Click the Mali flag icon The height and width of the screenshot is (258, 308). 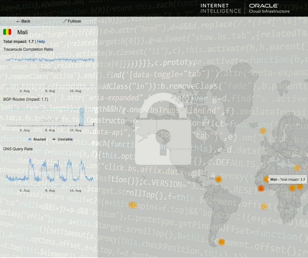tap(7, 32)
